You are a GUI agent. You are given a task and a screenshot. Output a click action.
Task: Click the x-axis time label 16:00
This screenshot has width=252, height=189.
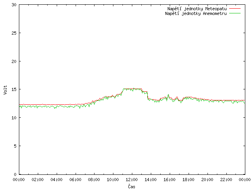[170, 180]
